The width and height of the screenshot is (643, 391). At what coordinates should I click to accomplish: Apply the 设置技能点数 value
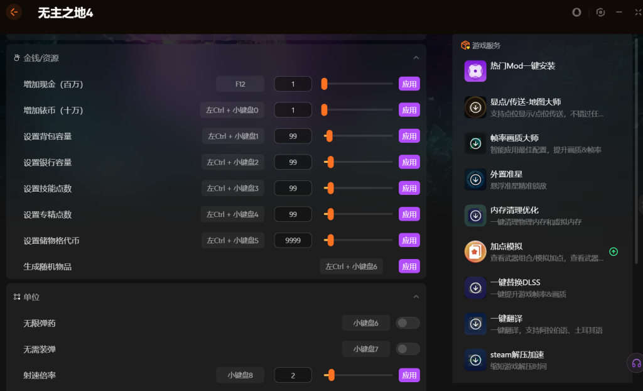pyautogui.click(x=409, y=188)
